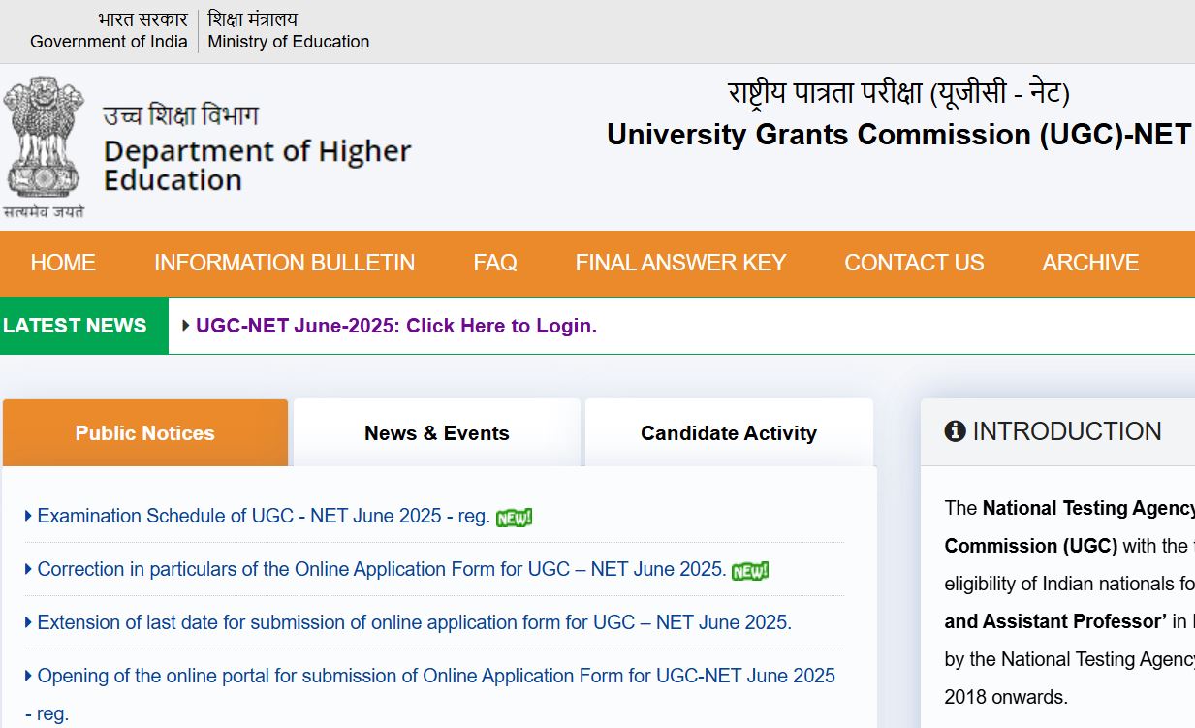
Task: Click the उच्च शिक्षा विभाग Hindi text
Action: tap(181, 115)
